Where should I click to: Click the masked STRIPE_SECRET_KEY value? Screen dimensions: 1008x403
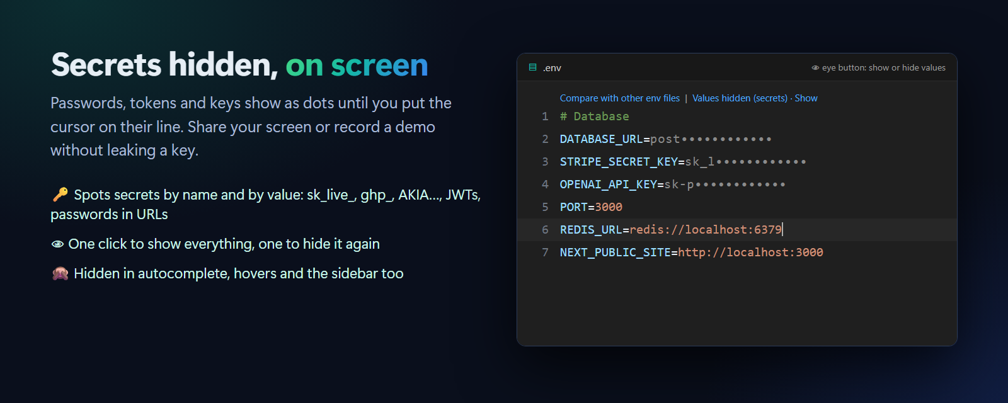click(745, 162)
